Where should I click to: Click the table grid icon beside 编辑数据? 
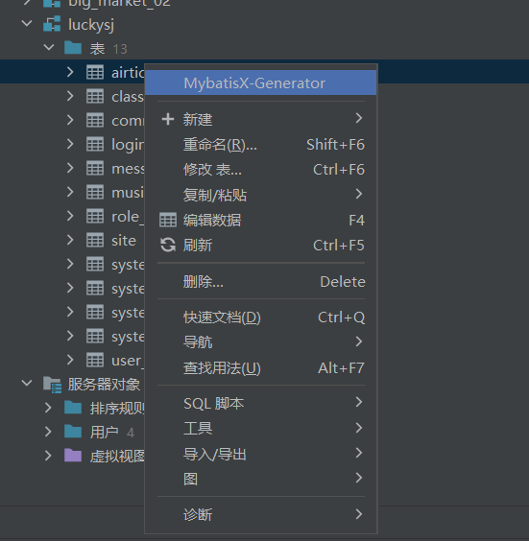coord(168,220)
